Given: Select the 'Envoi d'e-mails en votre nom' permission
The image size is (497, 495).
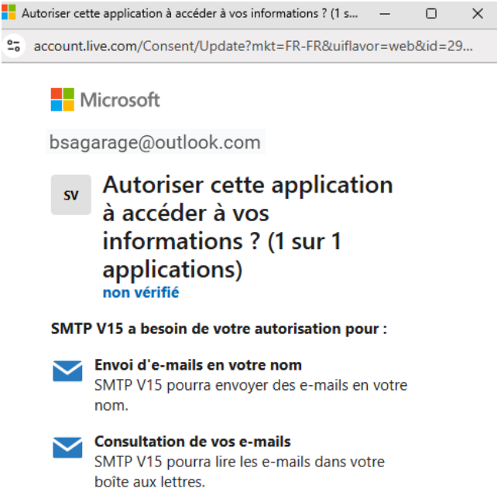Looking at the screenshot, I should point(197,364).
